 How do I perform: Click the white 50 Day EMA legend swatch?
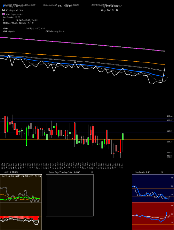(3, 10)
